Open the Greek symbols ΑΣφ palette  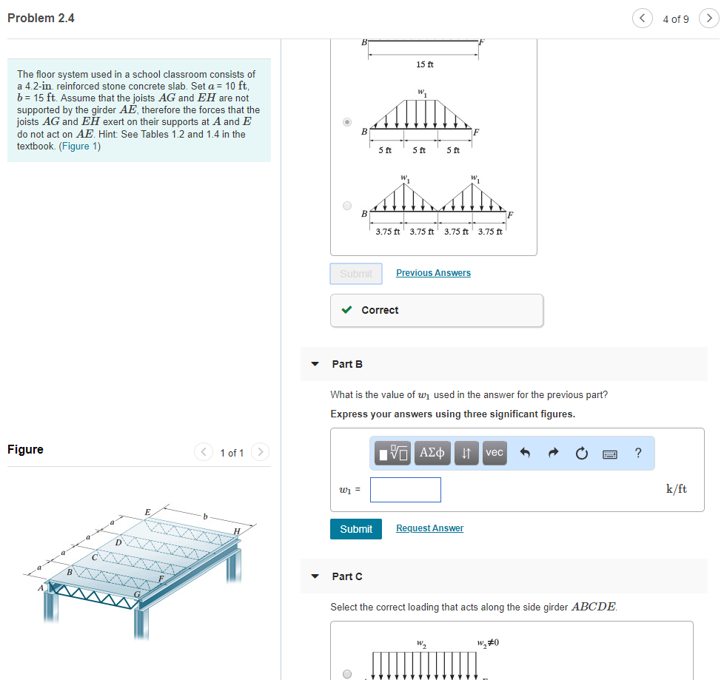432,453
